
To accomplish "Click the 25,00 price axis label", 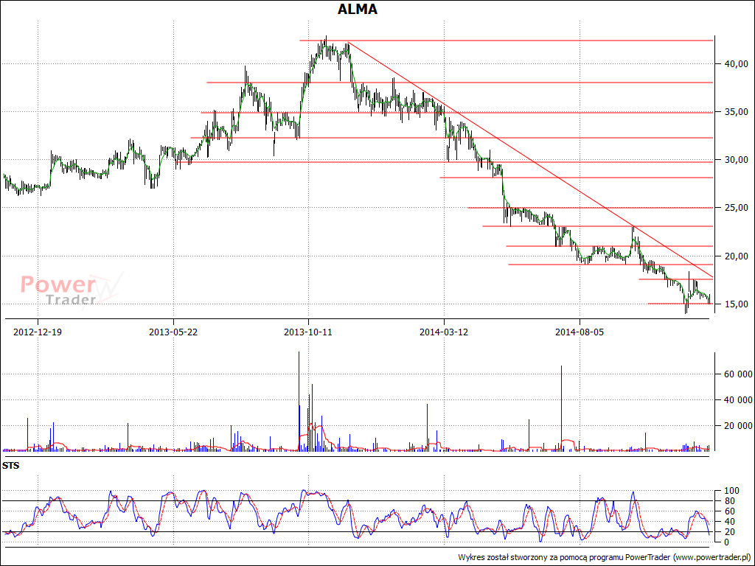I will pos(737,208).
